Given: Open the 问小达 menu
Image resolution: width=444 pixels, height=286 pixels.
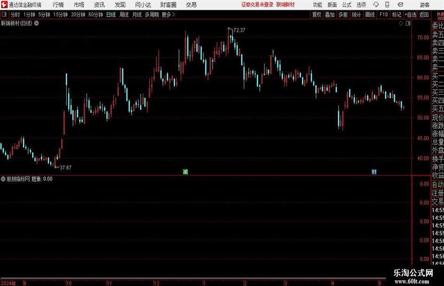Looking at the screenshot, I should pos(143,5).
